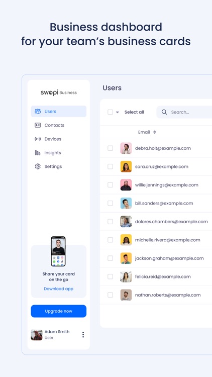Open the Settings menu item
212x377 pixels.
pyautogui.click(x=59, y=166)
